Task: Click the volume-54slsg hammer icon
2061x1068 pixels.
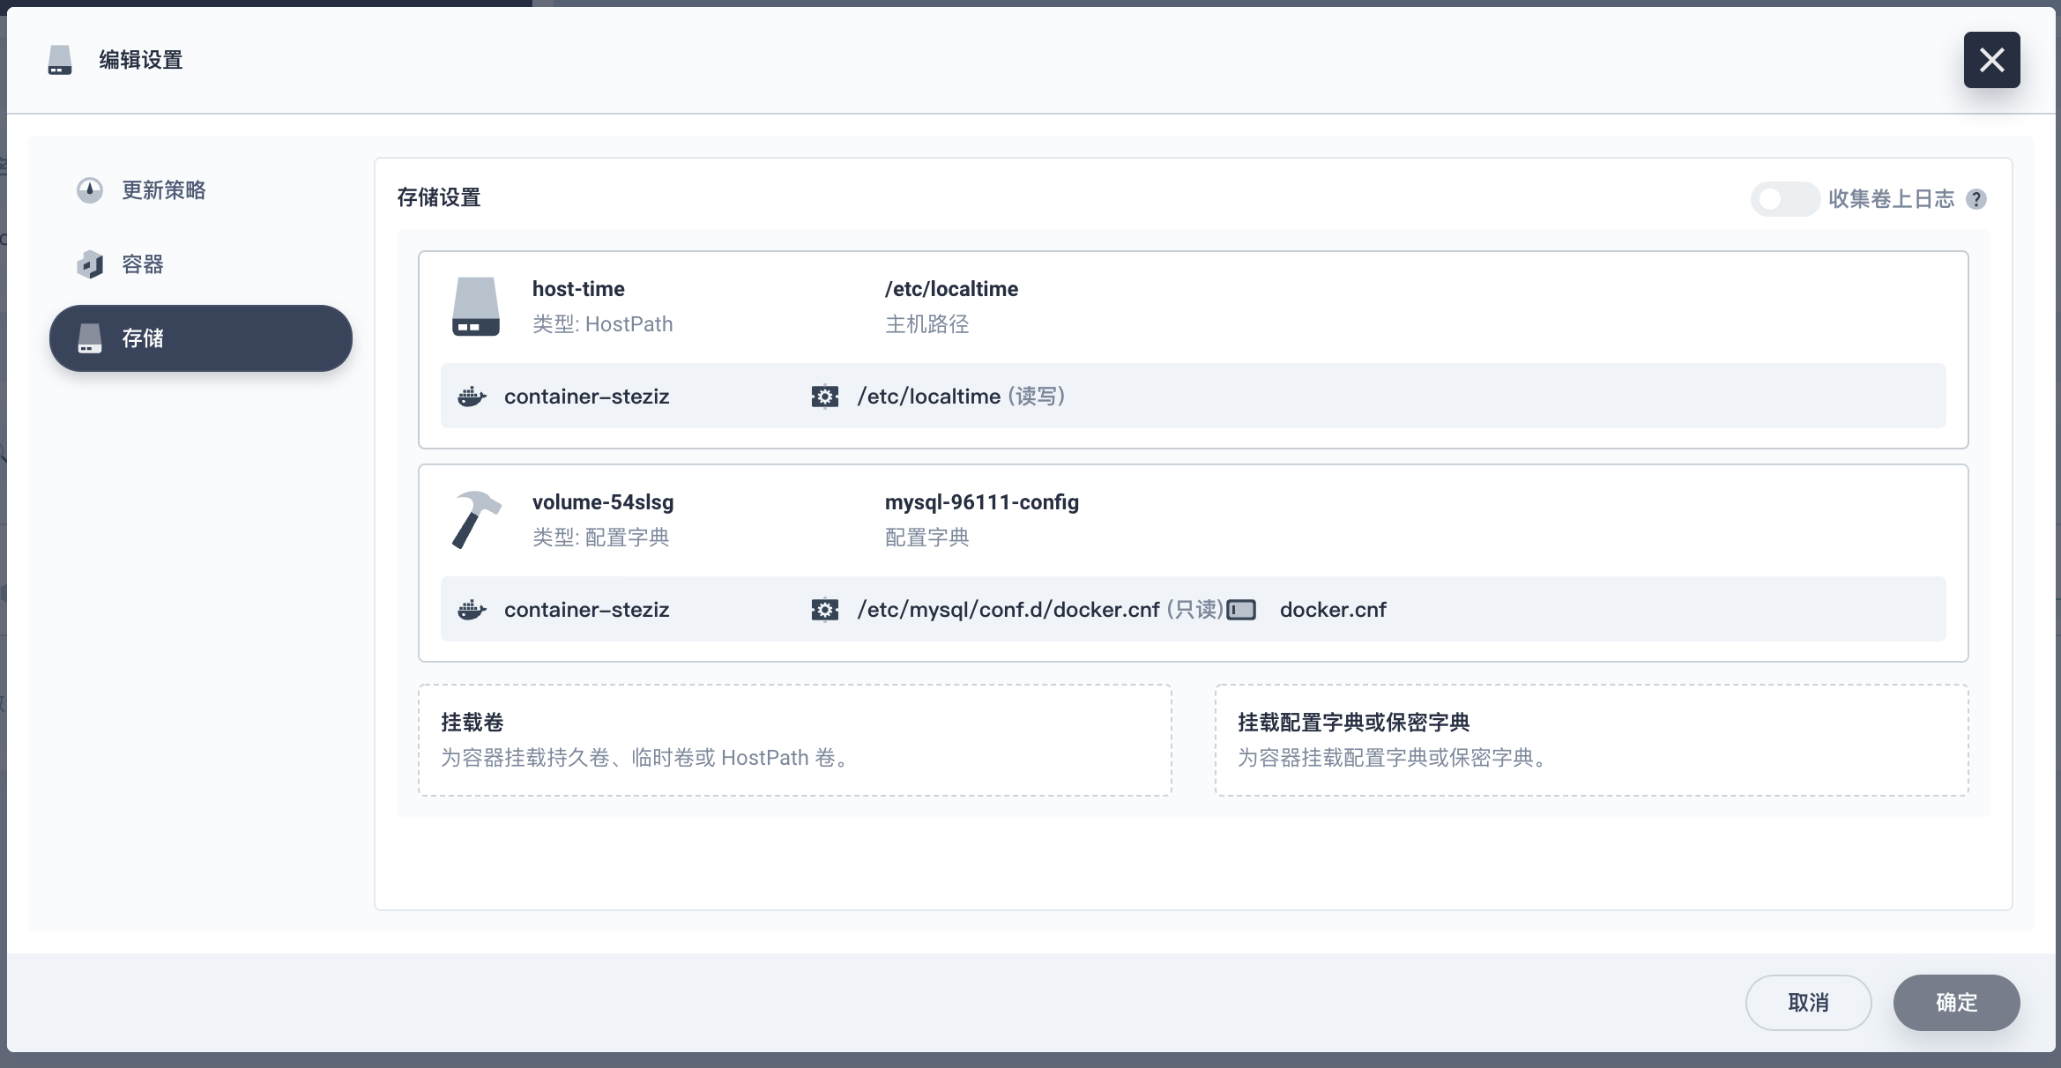Action: pos(476,519)
